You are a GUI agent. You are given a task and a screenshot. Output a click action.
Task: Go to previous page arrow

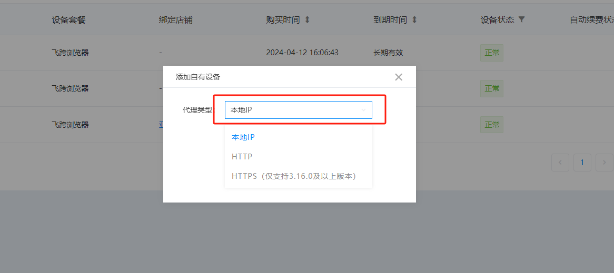[560, 163]
